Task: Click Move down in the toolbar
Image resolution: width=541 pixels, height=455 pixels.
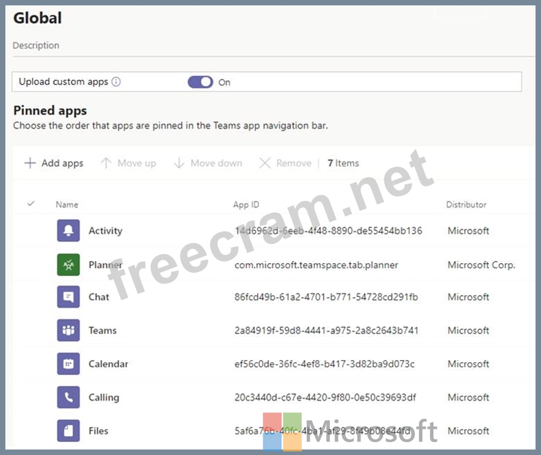Action: click(x=208, y=163)
